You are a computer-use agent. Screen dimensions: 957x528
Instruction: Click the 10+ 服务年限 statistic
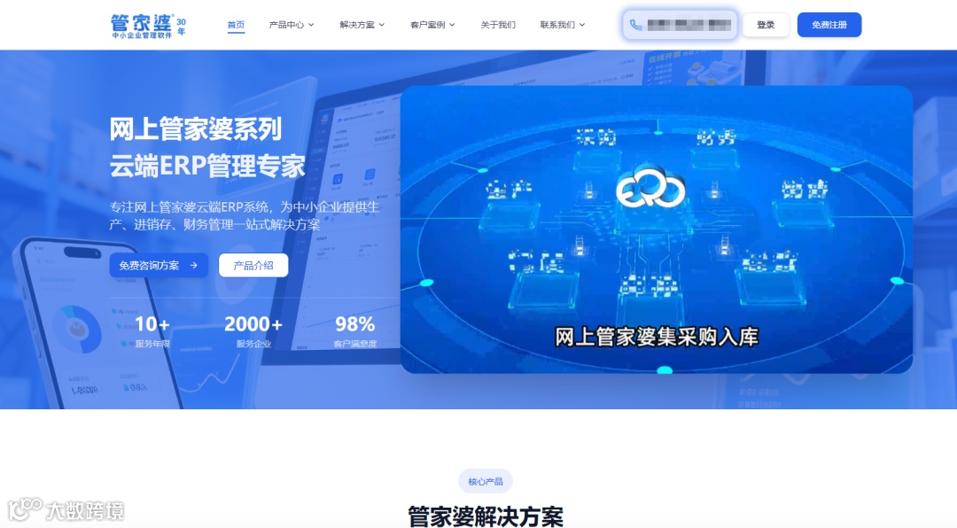click(152, 330)
